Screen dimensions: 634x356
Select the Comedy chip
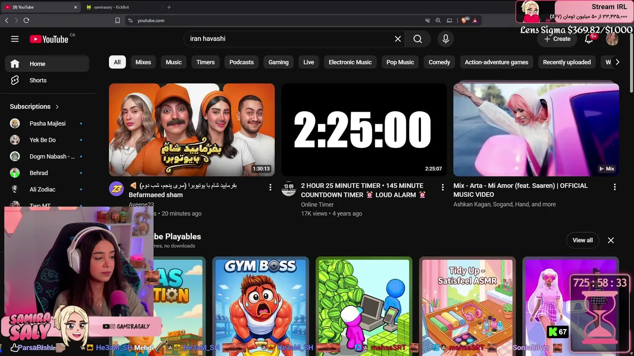(439, 62)
